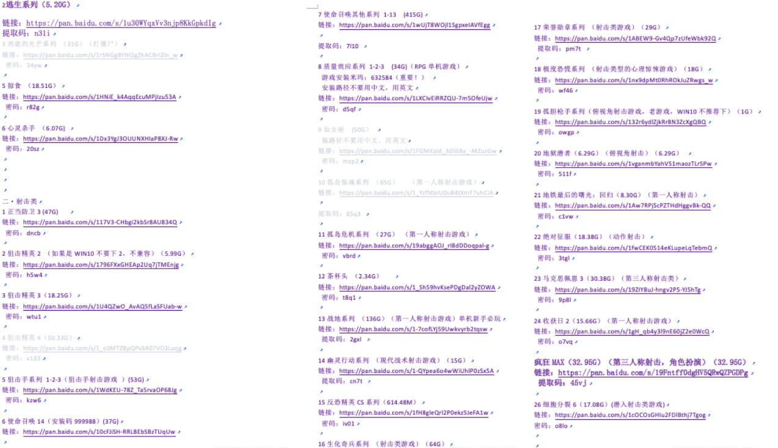Open the 绝对征服 download link

[634, 248]
